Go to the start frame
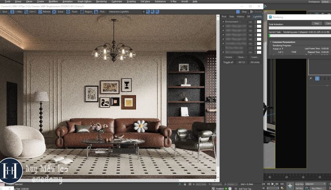 [263, 184]
